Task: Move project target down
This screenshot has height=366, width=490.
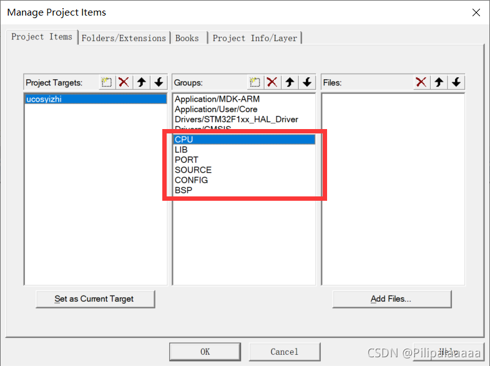Action: click(159, 82)
